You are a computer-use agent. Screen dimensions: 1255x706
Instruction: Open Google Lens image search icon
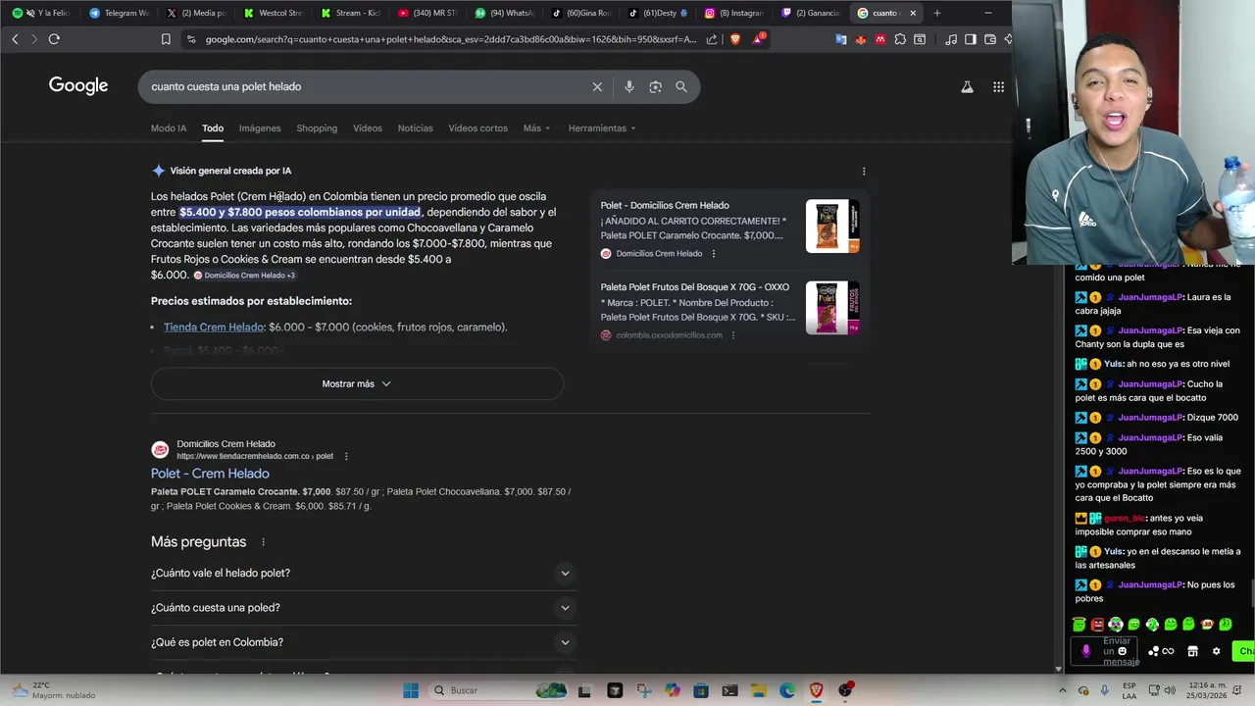click(x=655, y=86)
